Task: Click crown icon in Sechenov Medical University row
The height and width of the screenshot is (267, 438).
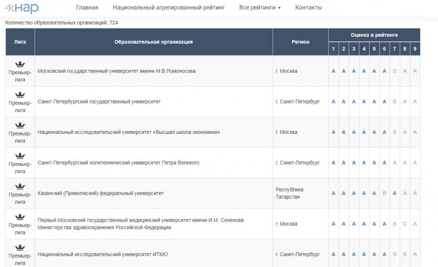Action: click(20, 217)
